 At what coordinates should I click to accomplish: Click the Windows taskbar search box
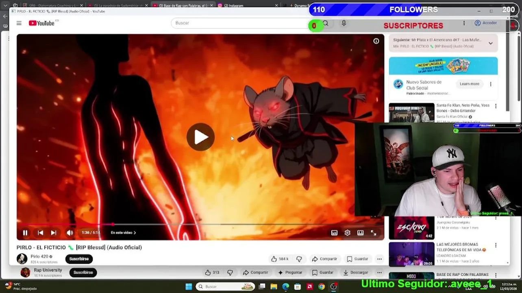tap(225, 286)
